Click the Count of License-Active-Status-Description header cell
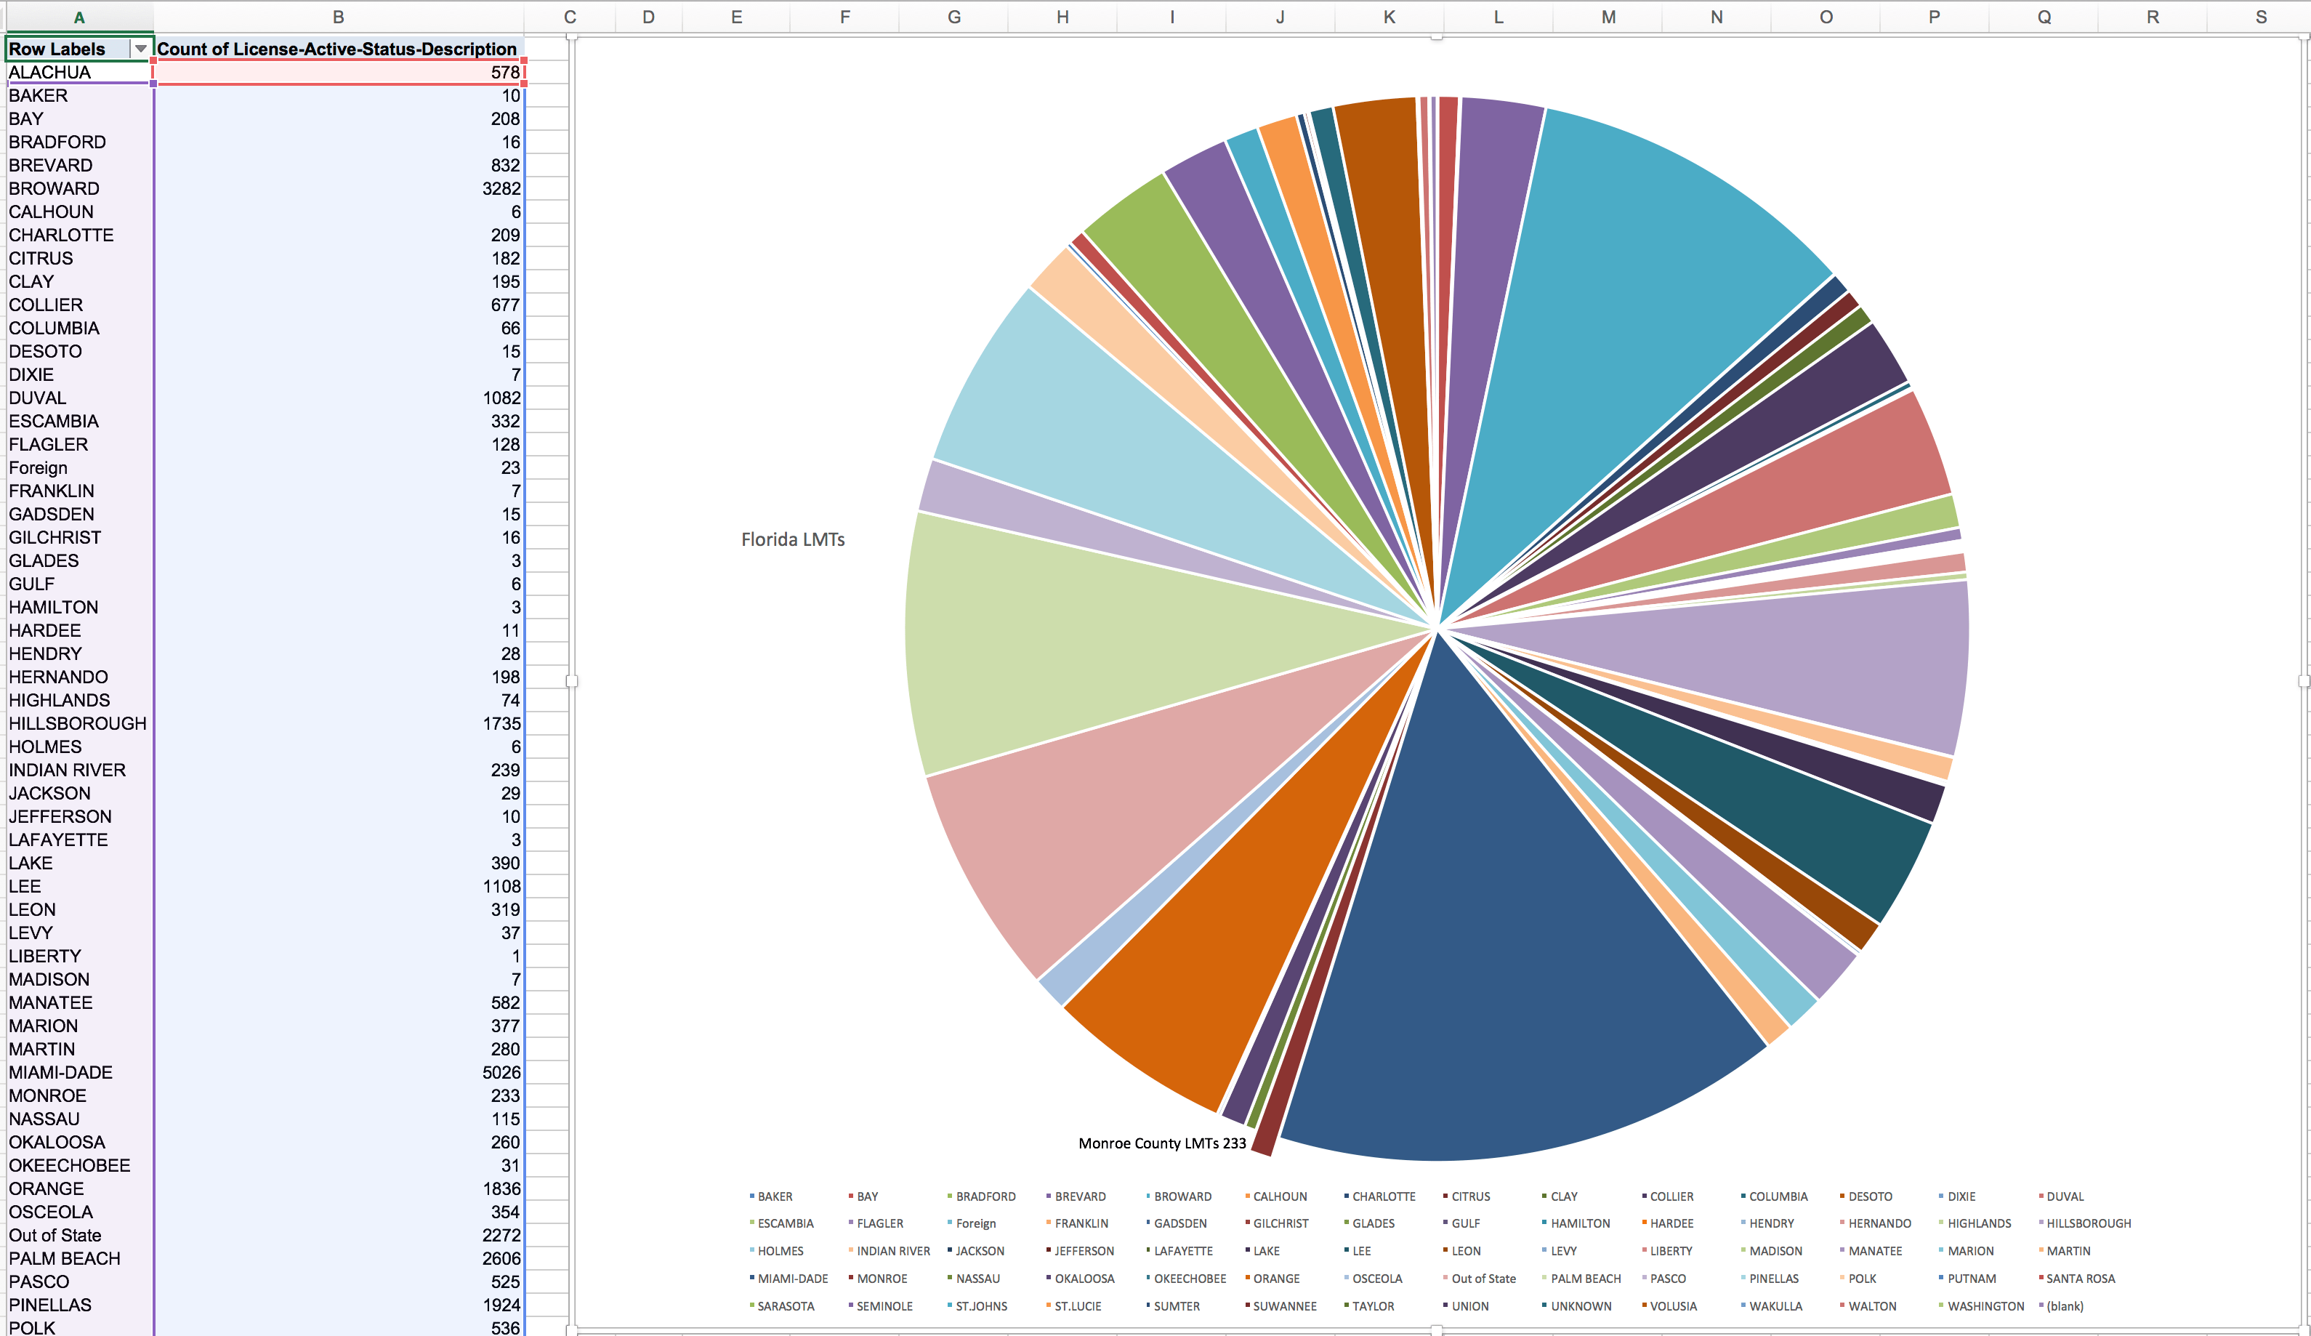Screen dimensions: 2311x1336 click(x=336, y=49)
